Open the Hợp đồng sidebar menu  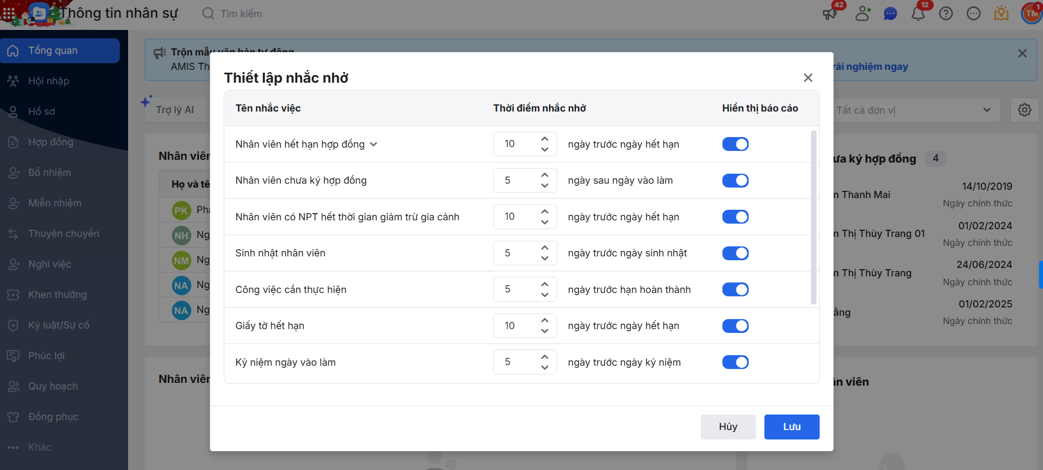tap(50, 142)
